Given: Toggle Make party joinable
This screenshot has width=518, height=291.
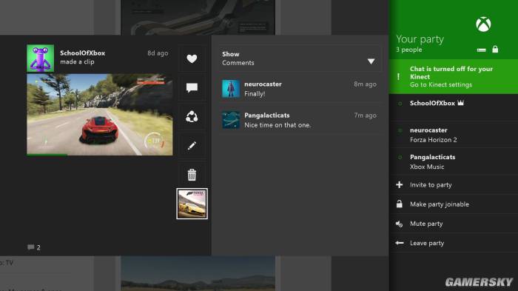Looking at the screenshot, I should [454, 204].
